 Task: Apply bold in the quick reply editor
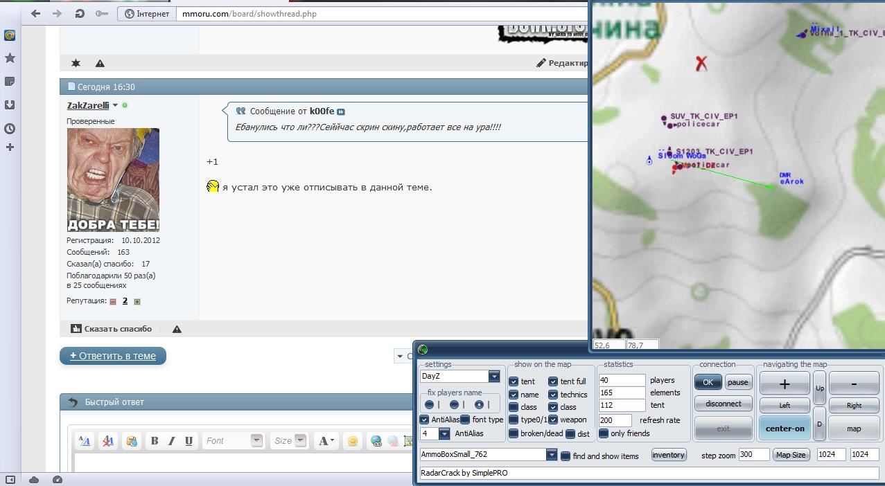155,440
